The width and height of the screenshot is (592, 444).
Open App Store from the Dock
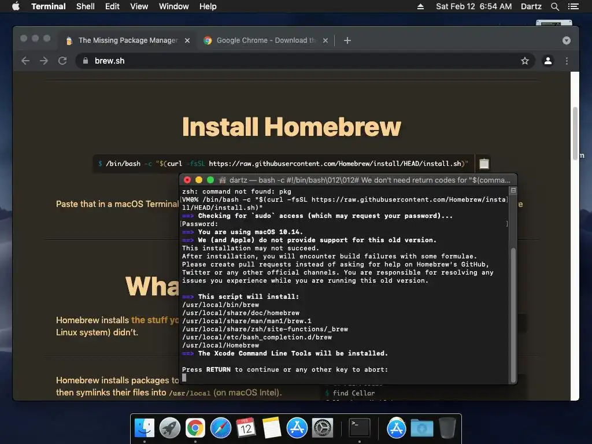(297, 428)
